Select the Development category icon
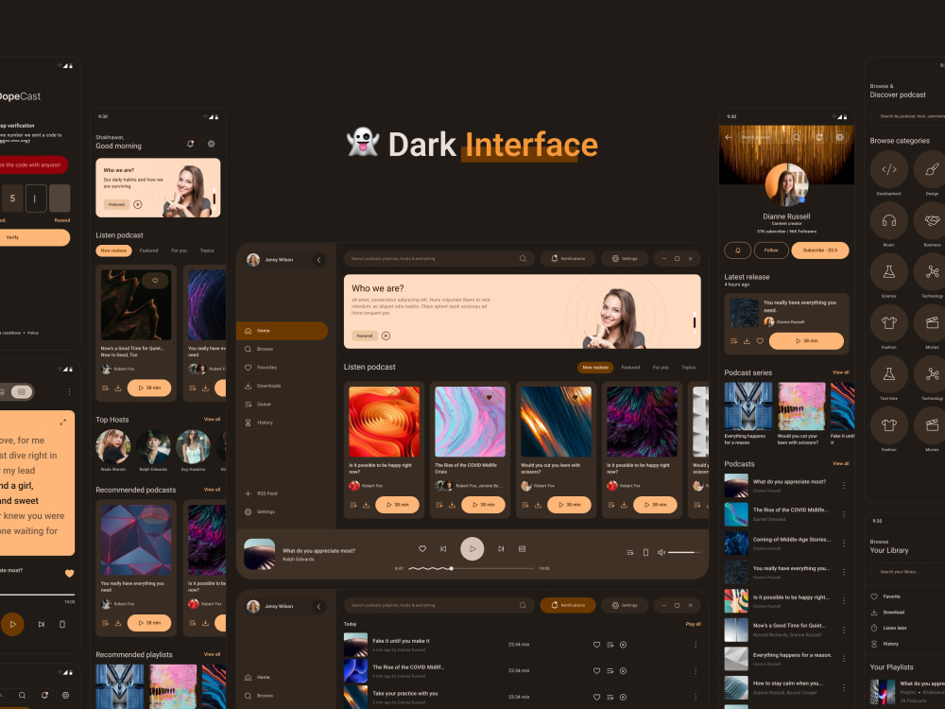Viewport: 945px width, 709px height. [889, 169]
